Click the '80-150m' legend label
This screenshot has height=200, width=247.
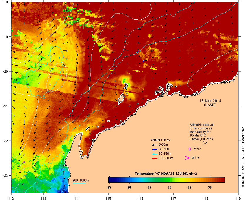point(165,154)
